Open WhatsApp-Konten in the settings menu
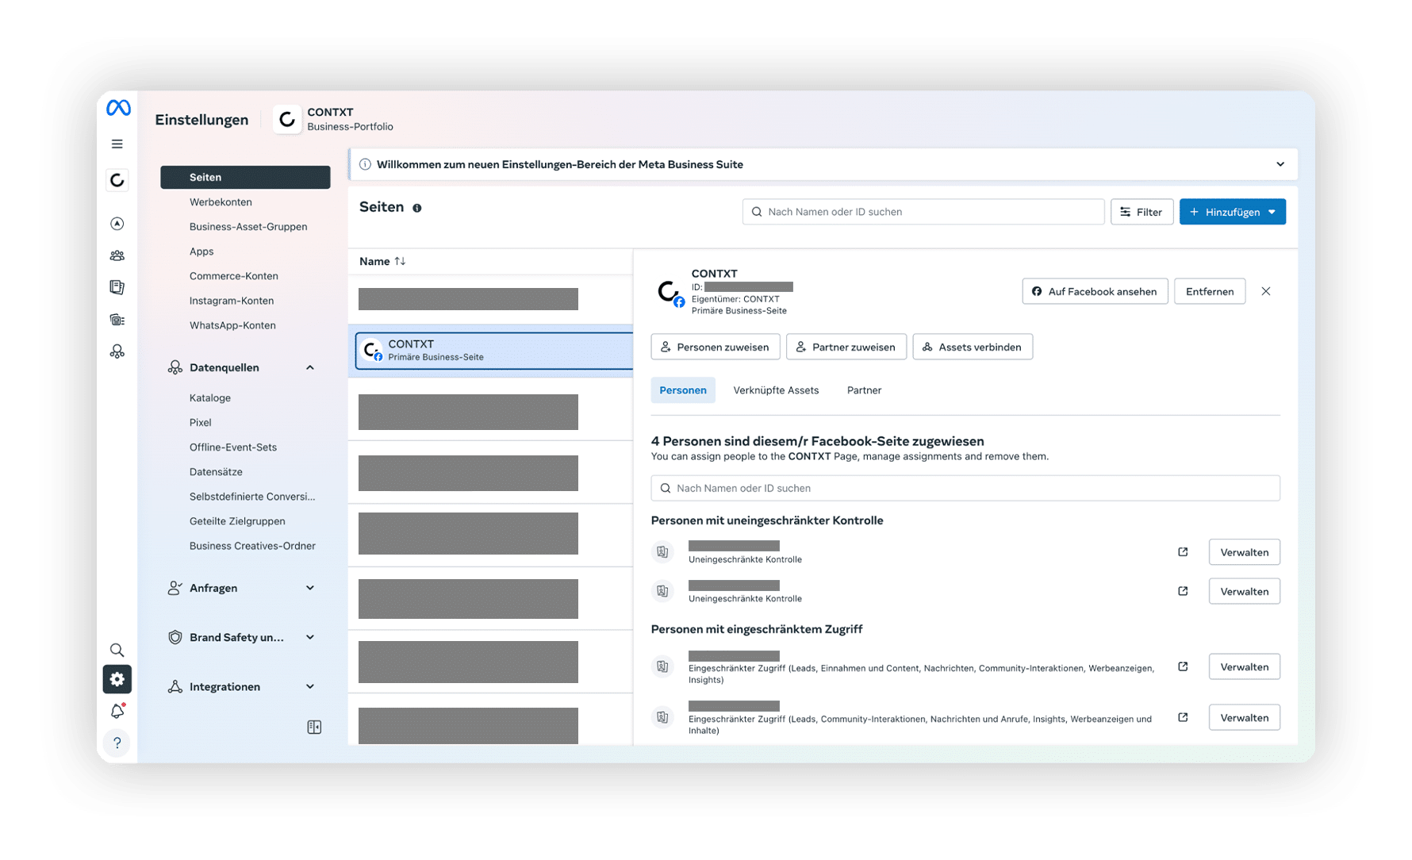The height and width of the screenshot is (860, 1412). [232, 325]
